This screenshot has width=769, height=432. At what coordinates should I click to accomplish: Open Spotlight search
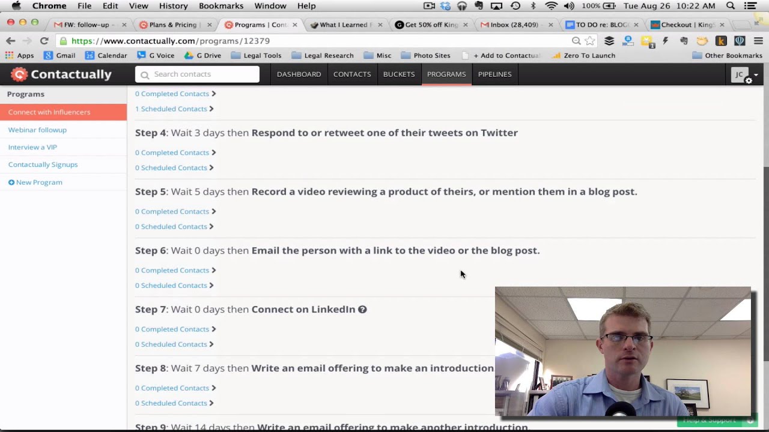731,6
